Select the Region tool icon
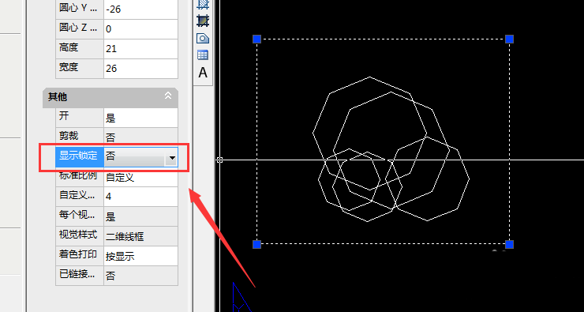584x312 pixels. tap(203, 38)
